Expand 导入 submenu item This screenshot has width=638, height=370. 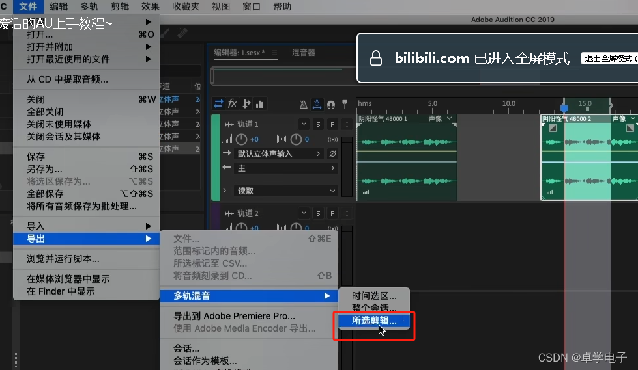pyautogui.click(x=86, y=226)
